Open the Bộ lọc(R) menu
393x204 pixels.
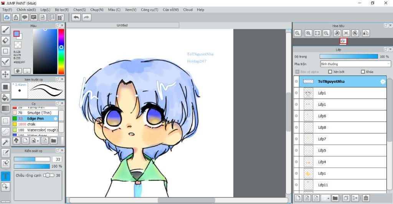tap(62, 10)
